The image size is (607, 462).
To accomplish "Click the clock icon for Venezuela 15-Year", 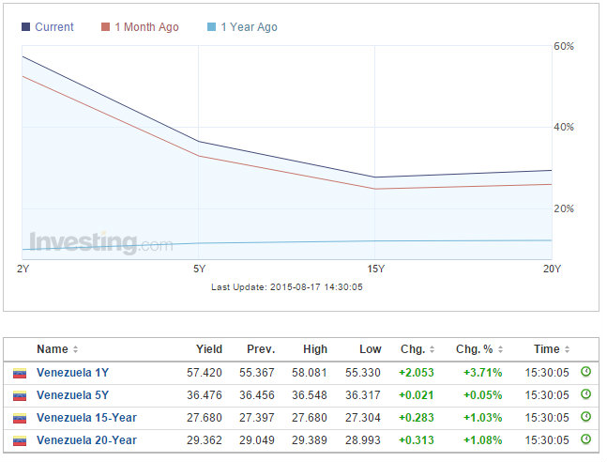I will [585, 416].
